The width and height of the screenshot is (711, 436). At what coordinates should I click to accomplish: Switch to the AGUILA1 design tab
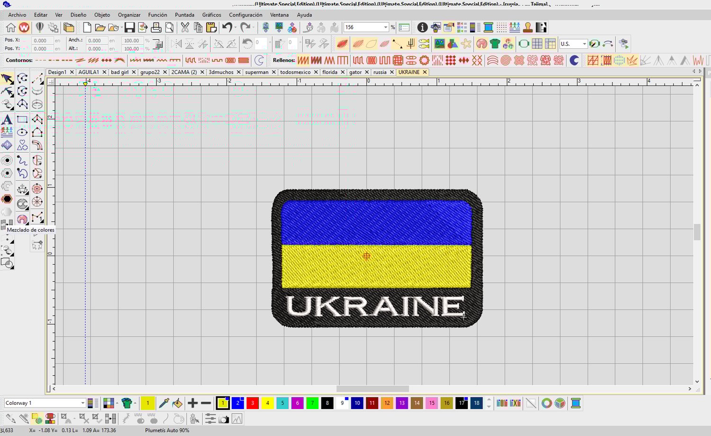(x=89, y=72)
